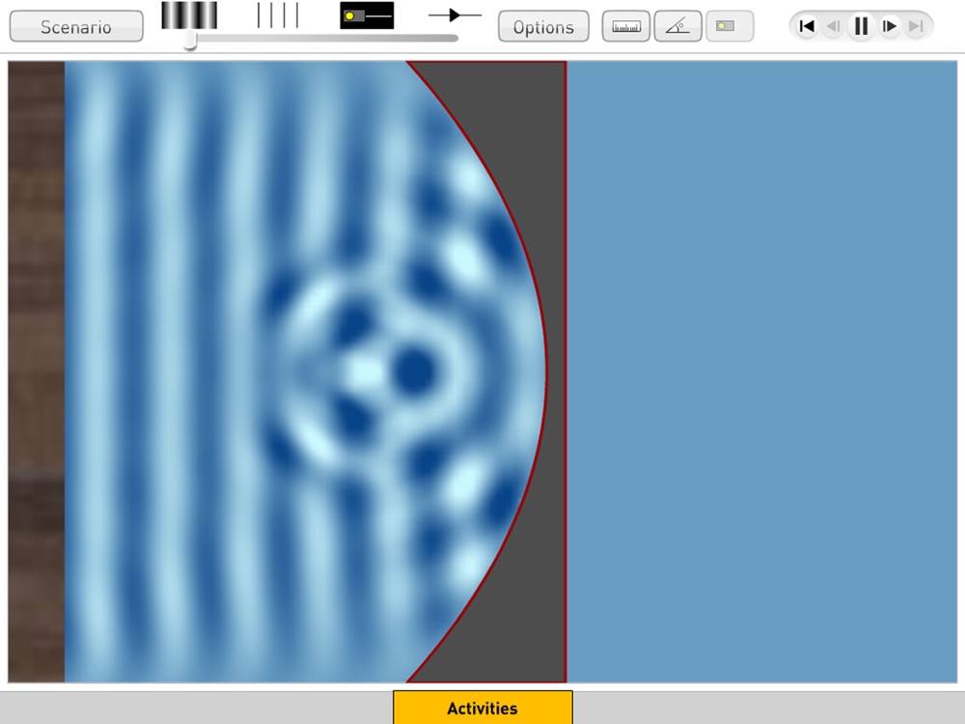Select the wavefront lines display mode icon
This screenshot has height=724, width=965.
click(278, 15)
